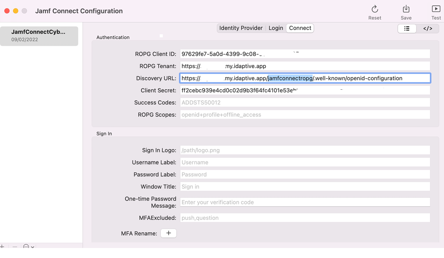Click the Sign In Logo path field

pyautogui.click(x=305, y=150)
